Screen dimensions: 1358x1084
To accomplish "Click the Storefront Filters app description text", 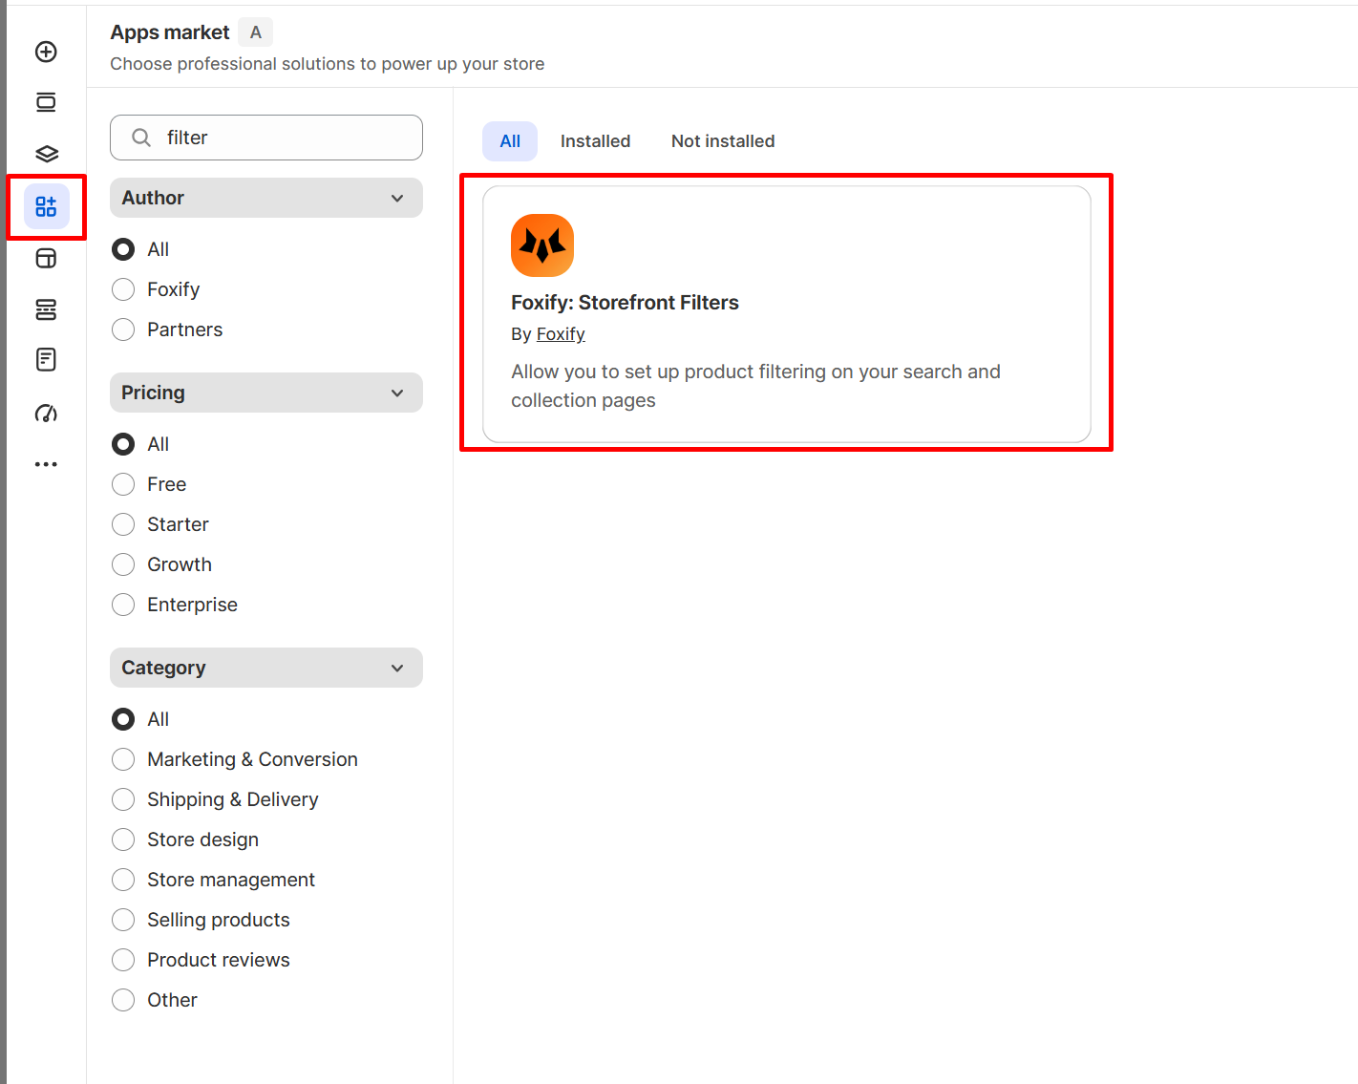I will pos(755,386).
